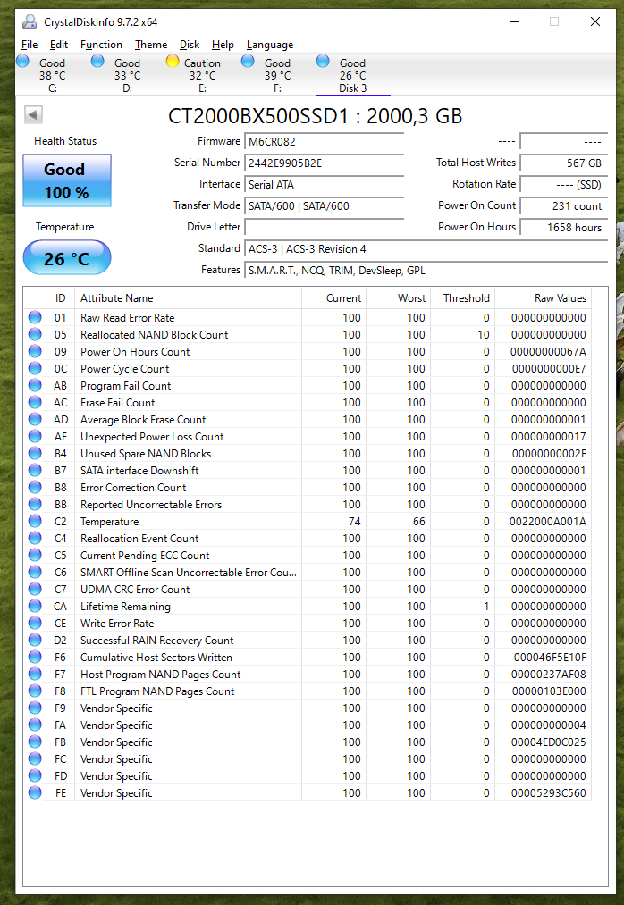Click the Raw Values column header
This screenshot has width=624, height=905.
544,298
